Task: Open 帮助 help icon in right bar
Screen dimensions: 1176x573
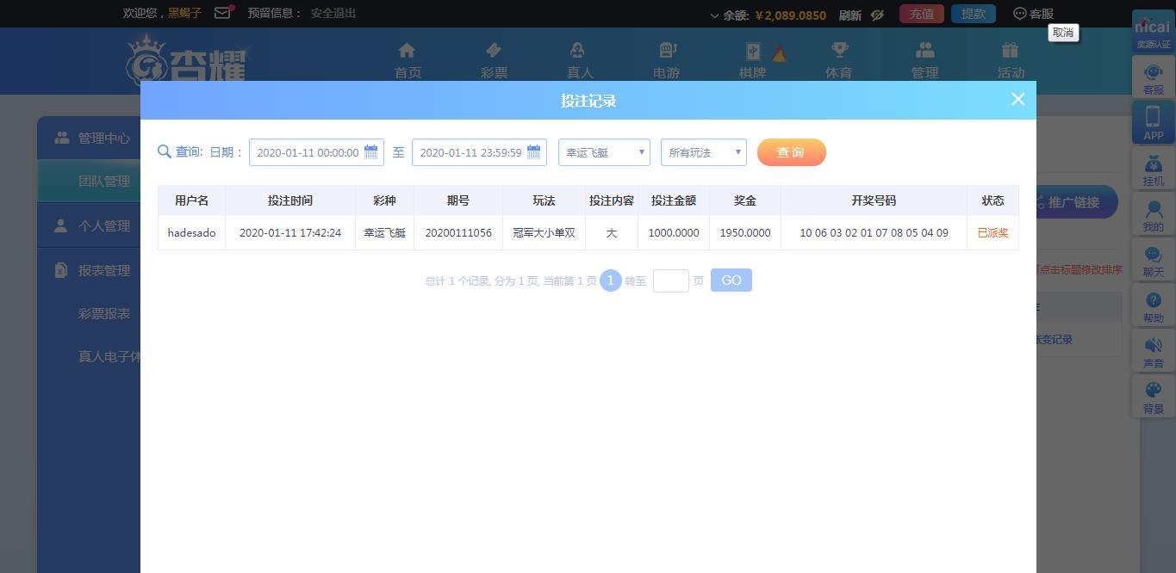Action: pyautogui.click(x=1153, y=306)
